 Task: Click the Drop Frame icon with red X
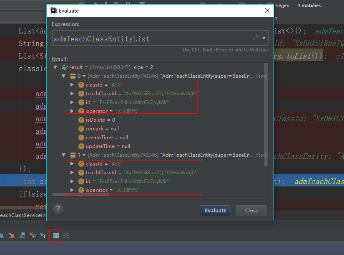[x=33, y=235]
